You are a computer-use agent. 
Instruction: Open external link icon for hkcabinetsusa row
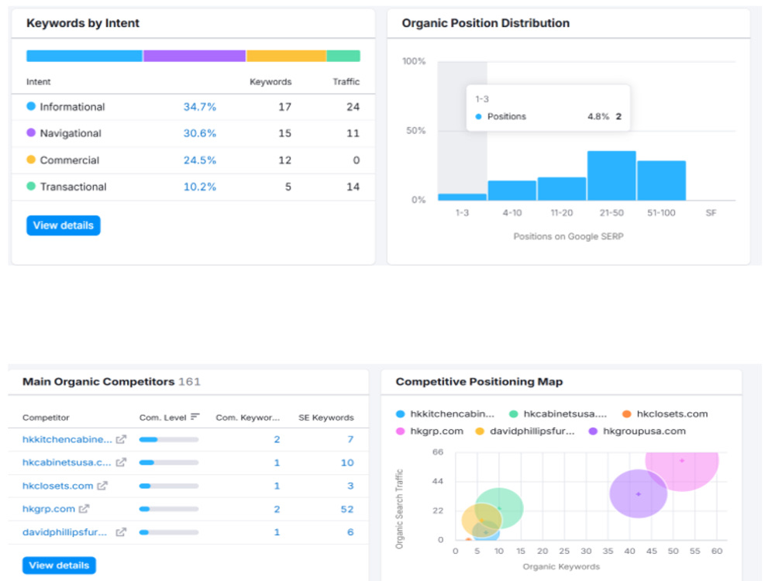pyautogui.click(x=121, y=462)
